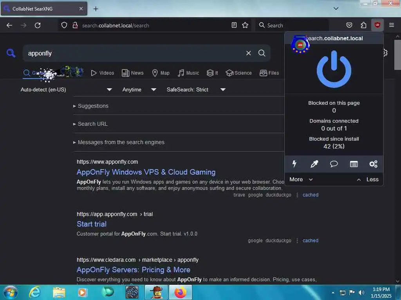This screenshot has width=401, height=300.
Task: Open AppOnFly Windows VPS & Cloud Gaming
Action: (x=146, y=172)
